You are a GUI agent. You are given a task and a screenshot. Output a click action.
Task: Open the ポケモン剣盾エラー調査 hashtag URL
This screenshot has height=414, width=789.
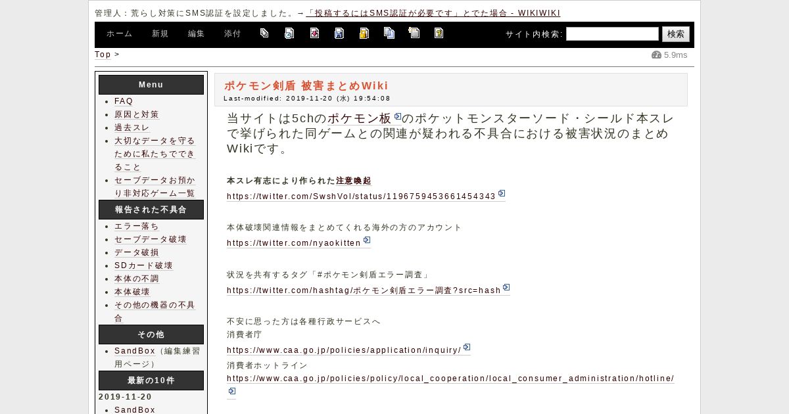click(x=364, y=290)
